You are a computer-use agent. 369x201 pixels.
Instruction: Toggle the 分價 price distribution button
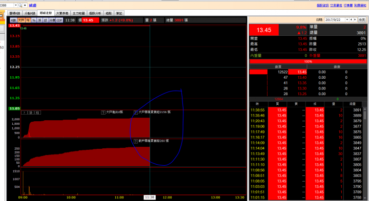(x=52, y=20)
